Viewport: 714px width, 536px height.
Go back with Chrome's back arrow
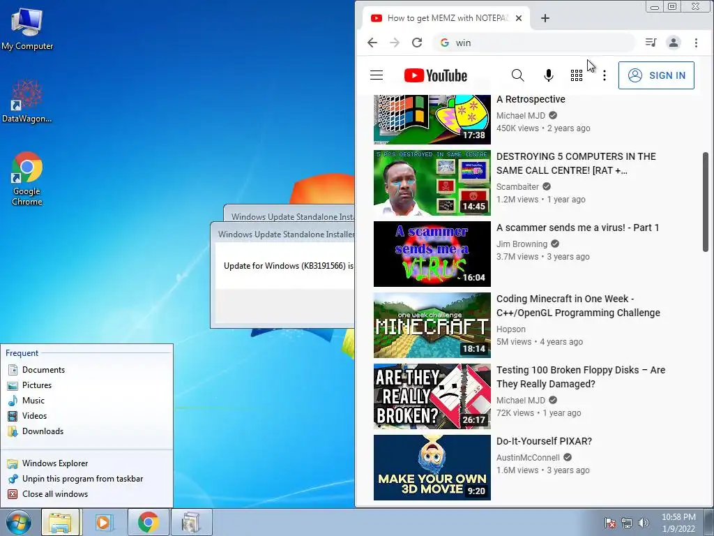[x=372, y=43]
